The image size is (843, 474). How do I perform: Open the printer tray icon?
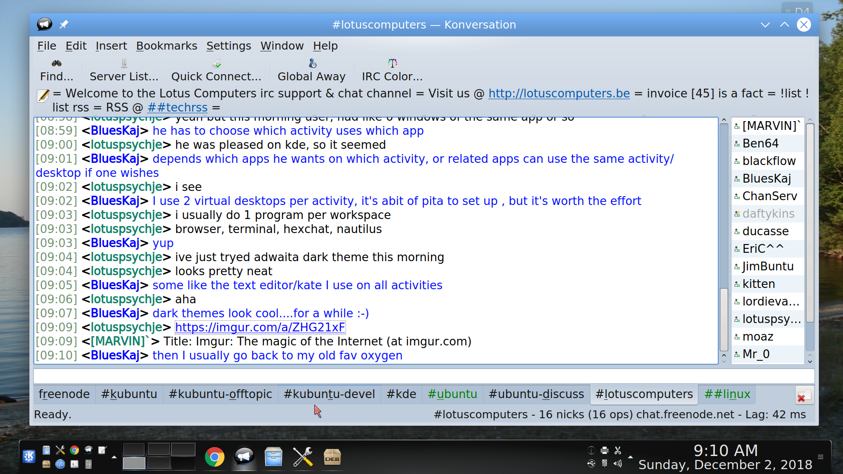[605, 450]
